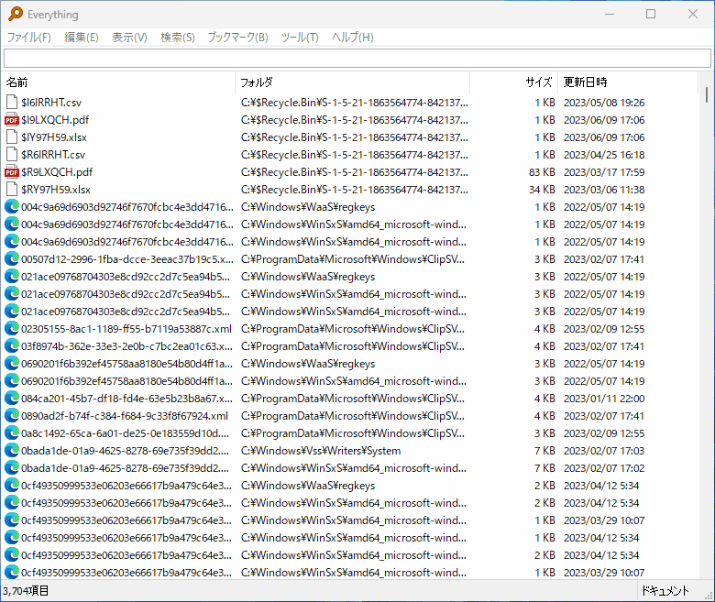
Task: Click date 2023/03/06 11:38
Action: 604,190
